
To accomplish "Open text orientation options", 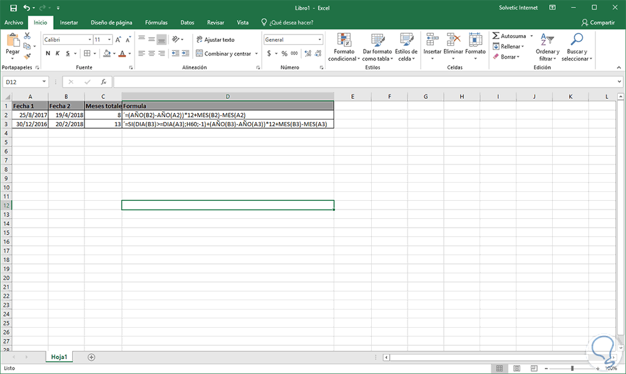I will (178, 39).
